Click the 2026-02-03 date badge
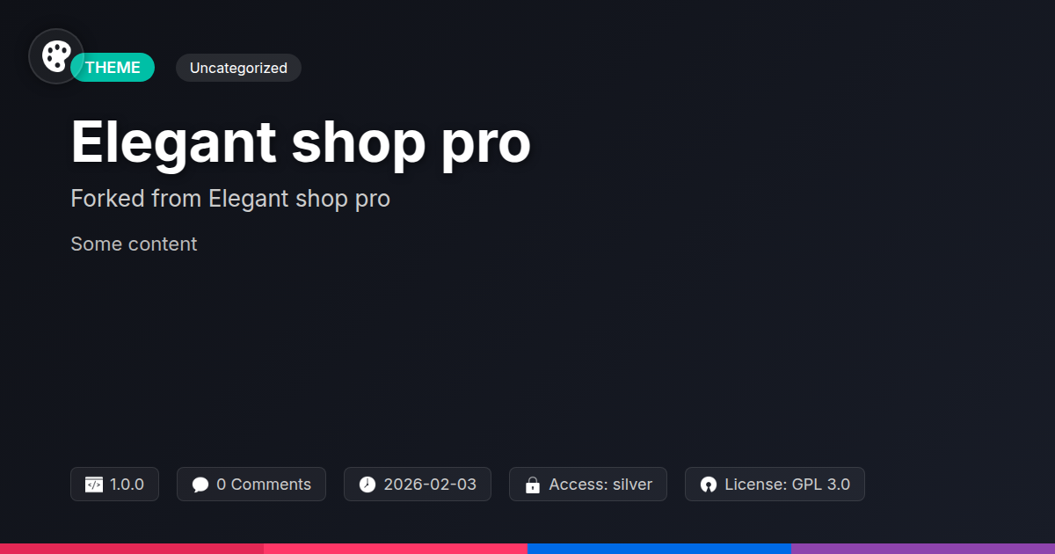Screen dimensions: 1055x554 (x=418, y=485)
